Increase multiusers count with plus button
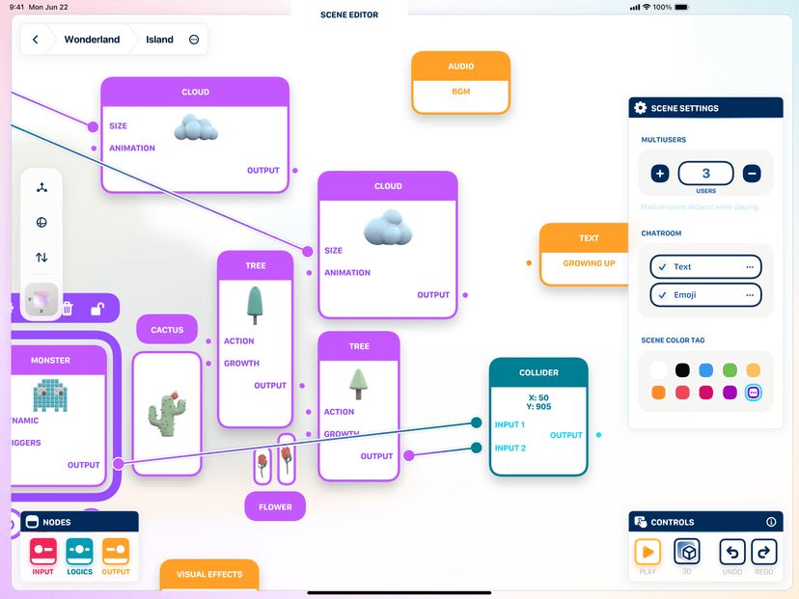 click(x=660, y=174)
